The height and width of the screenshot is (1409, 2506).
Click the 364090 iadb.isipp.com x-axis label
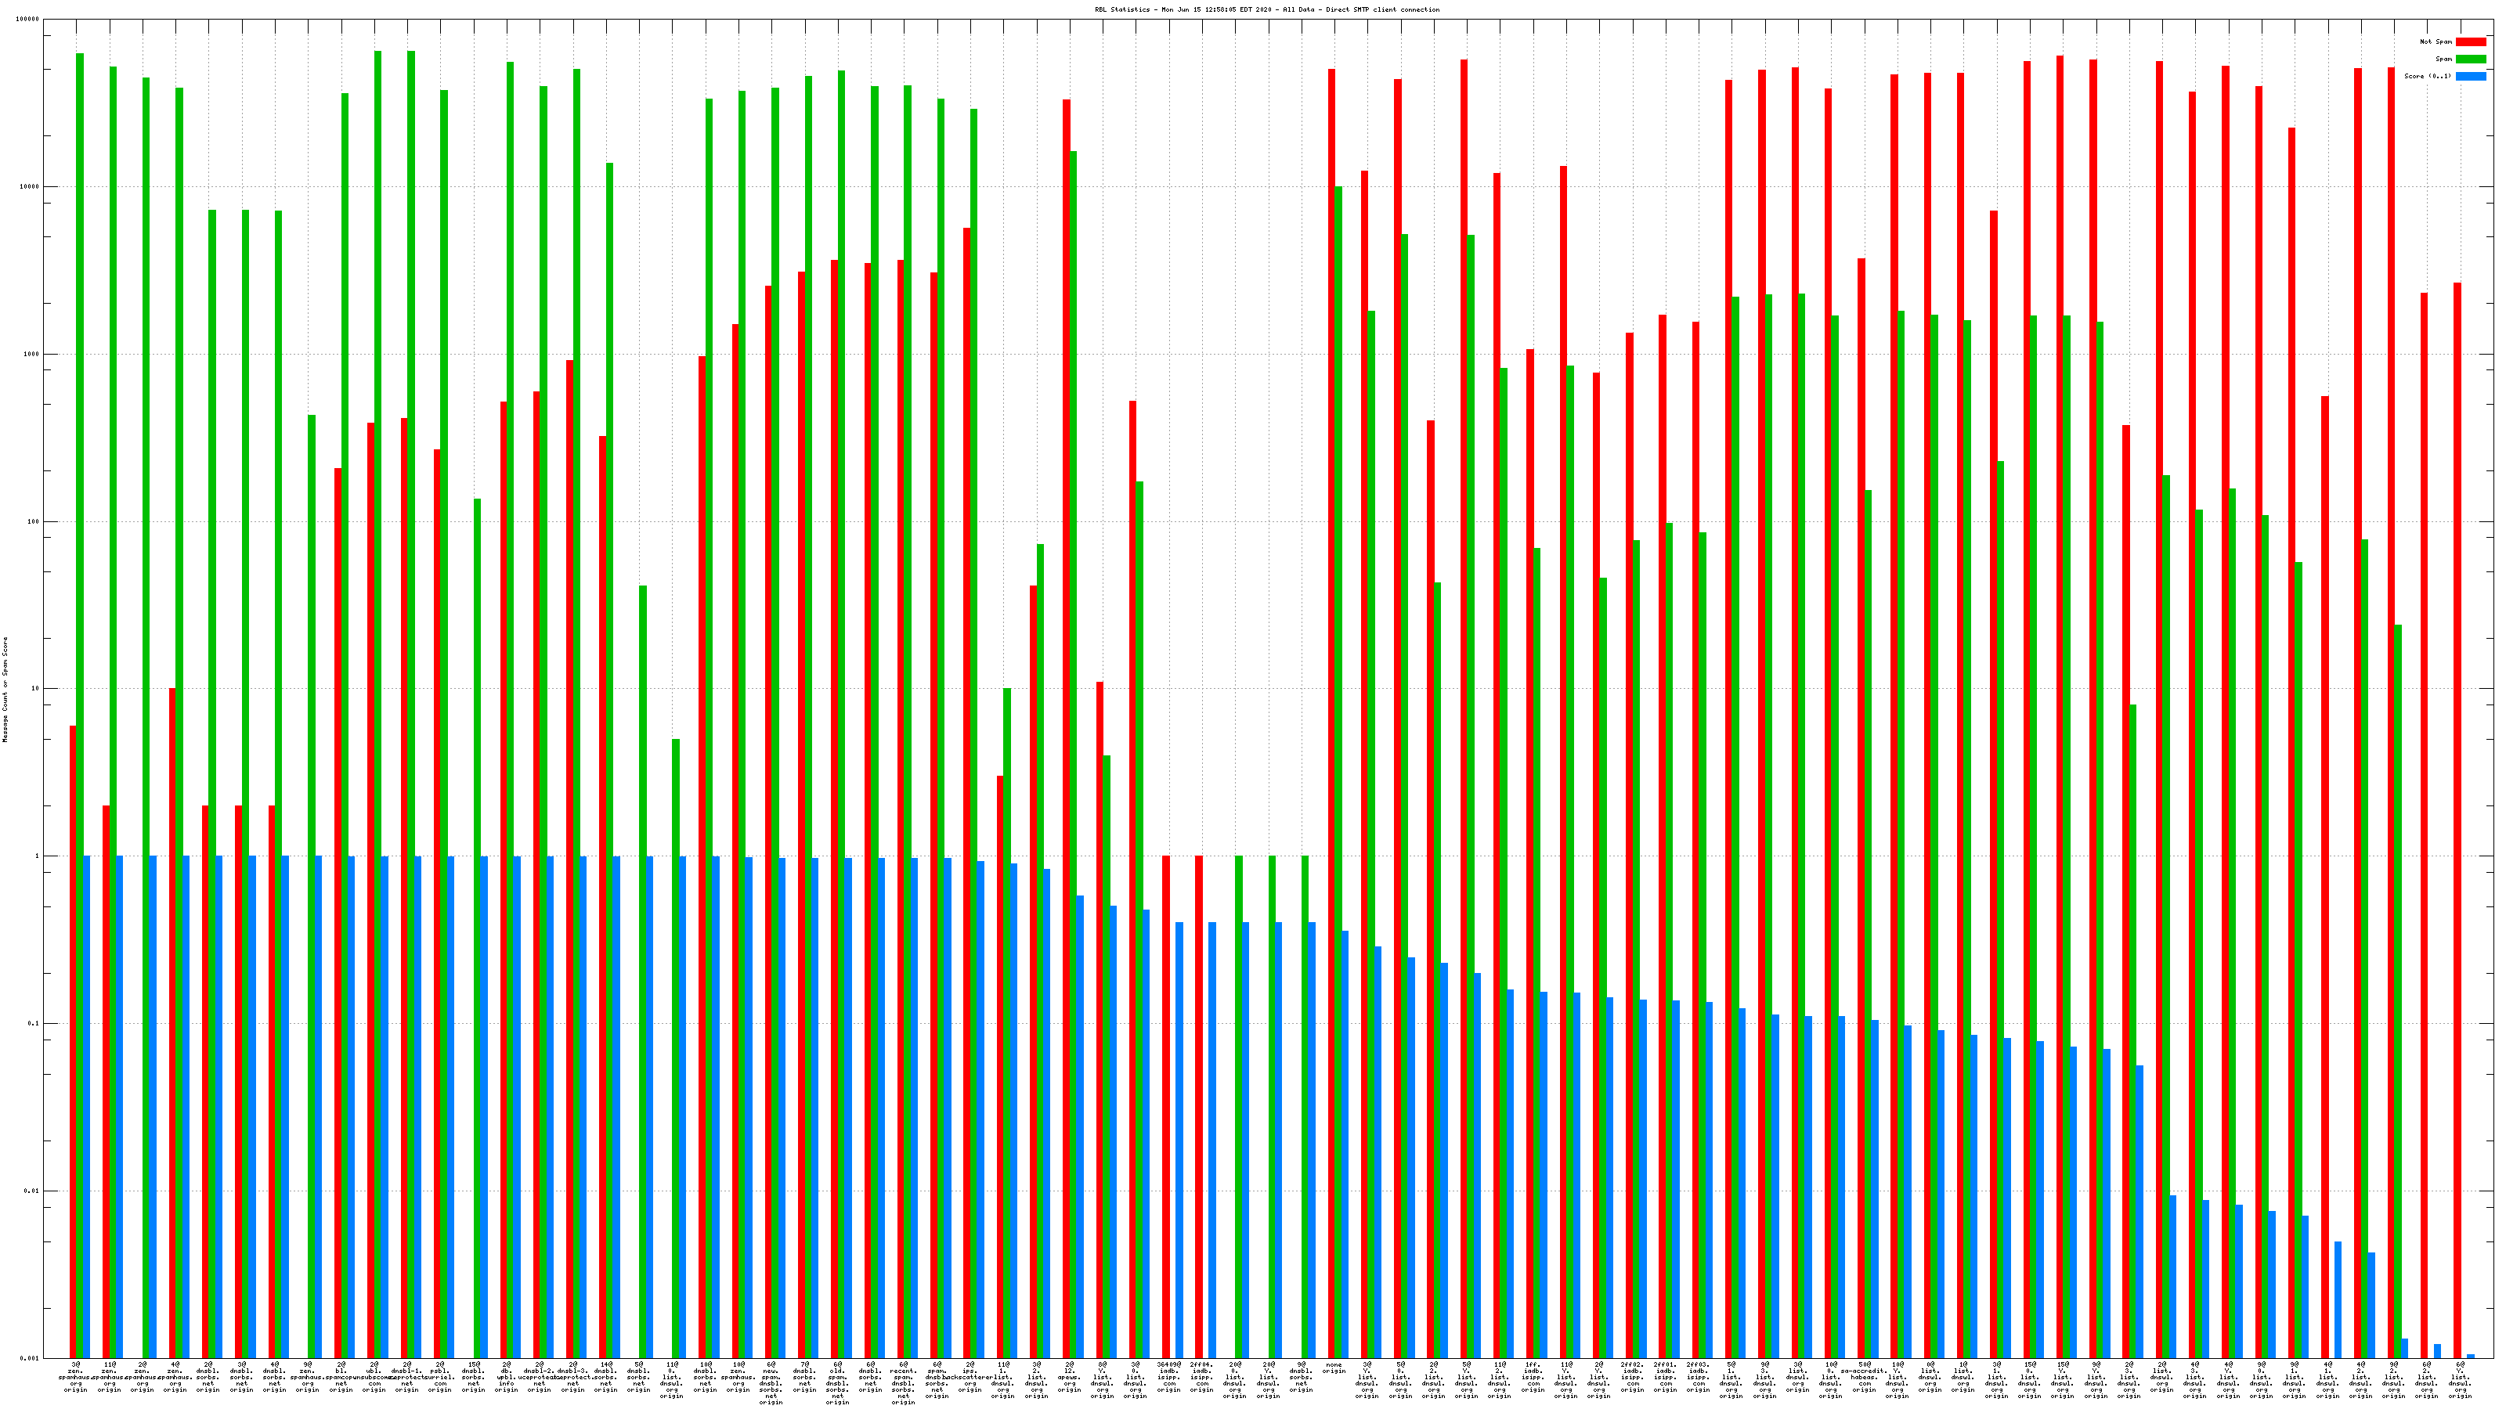point(1168,1377)
